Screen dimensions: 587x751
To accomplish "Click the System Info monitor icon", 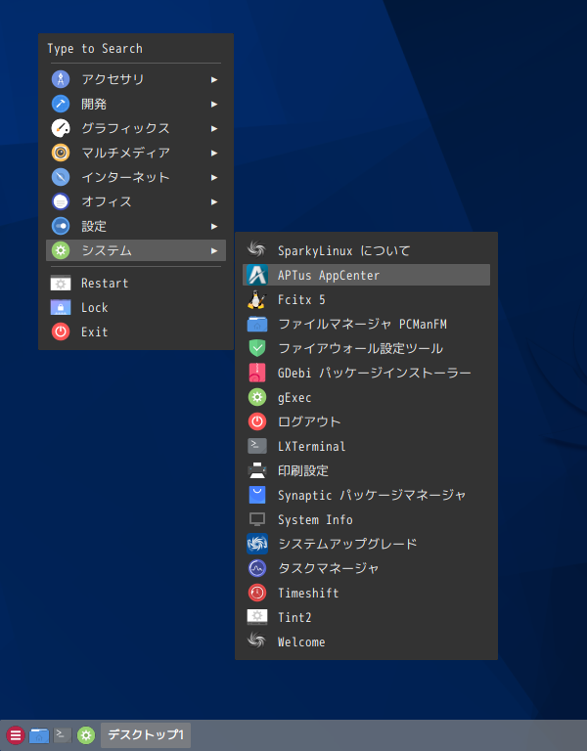I will (257, 519).
